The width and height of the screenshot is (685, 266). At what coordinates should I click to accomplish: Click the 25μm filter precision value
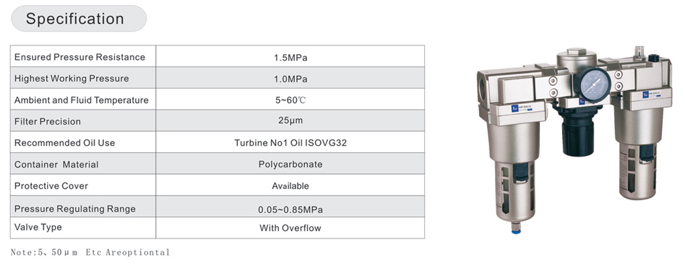[x=291, y=121]
